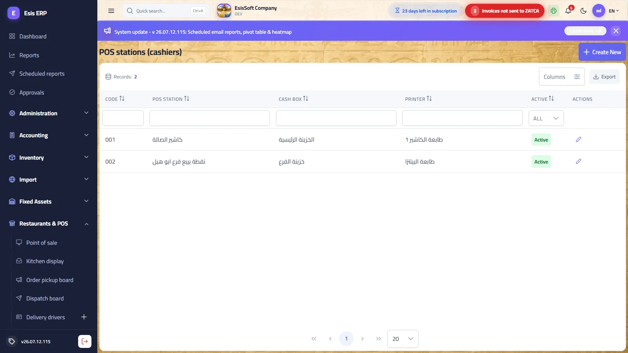Sort by Cash Box column
Image resolution: width=628 pixels, height=353 pixels.
[293, 99]
